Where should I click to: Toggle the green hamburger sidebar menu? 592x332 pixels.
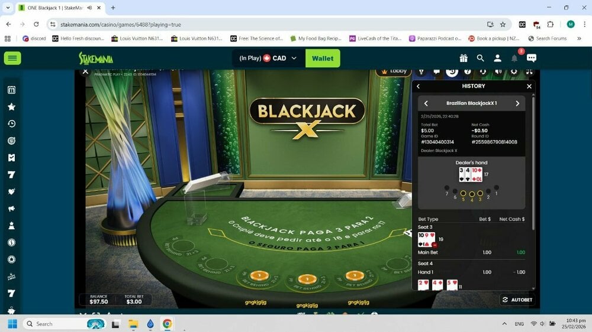pyautogui.click(x=12, y=58)
